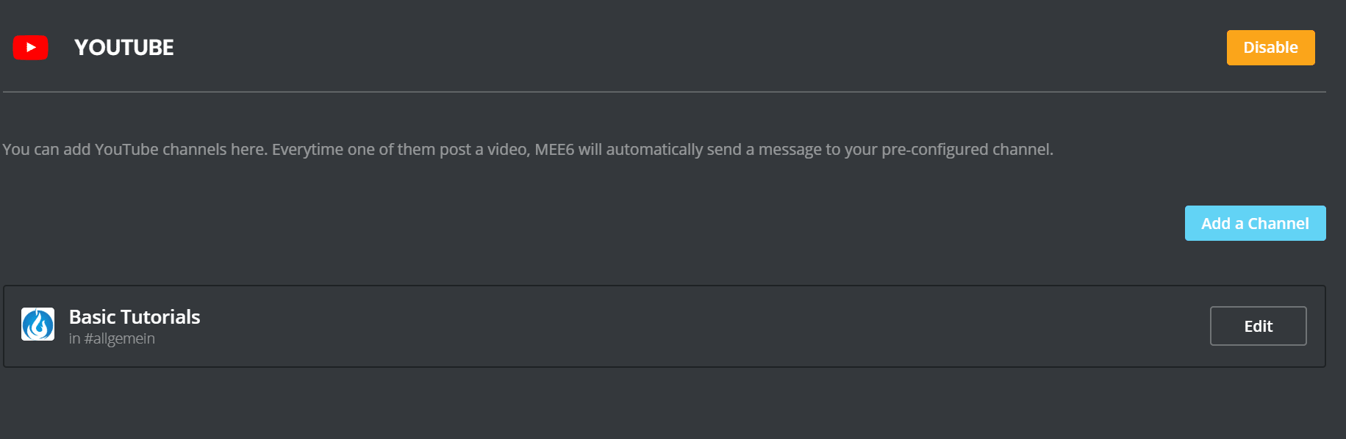Click the YOUTUBE heading text
The image size is (1346, 439).
(124, 48)
